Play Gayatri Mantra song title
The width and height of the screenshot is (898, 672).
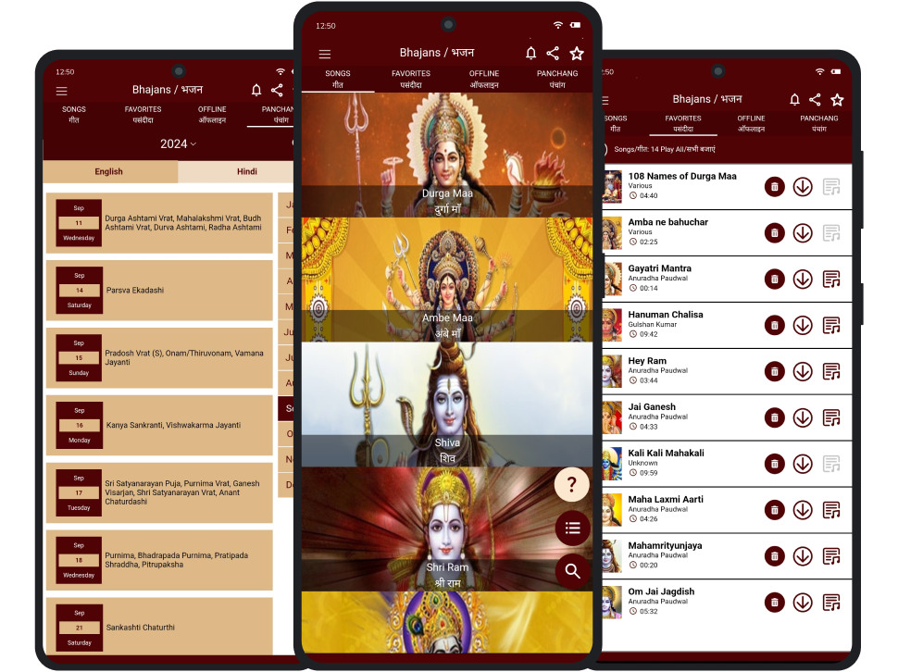click(660, 268)
